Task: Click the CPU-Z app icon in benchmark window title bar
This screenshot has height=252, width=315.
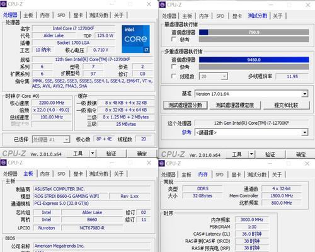Action: click(x=163, y=4)
